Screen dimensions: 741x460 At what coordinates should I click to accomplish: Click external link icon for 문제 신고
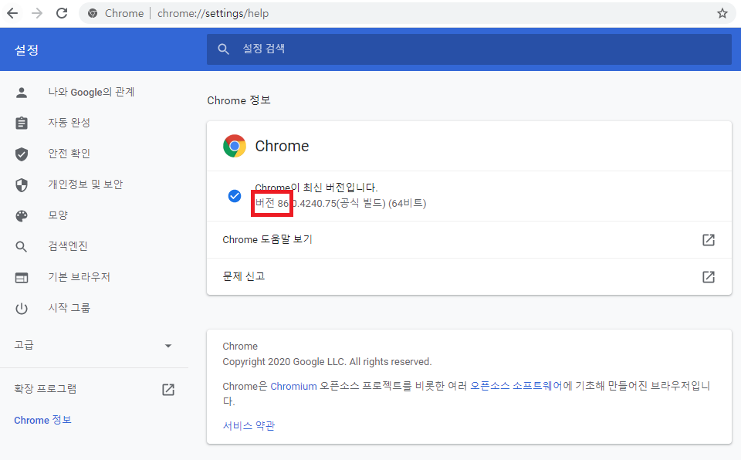[708, 276]
